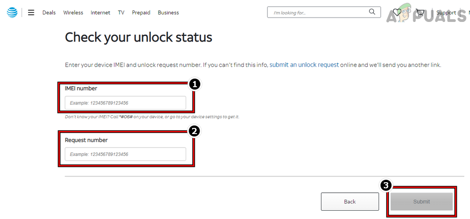Click the step 2 marker badge
This screenshot has width=470, height=219.
point(194,131)
